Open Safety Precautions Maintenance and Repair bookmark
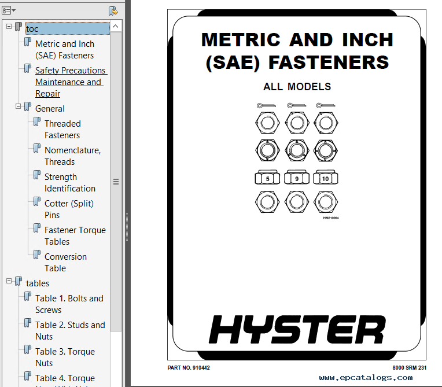This screenshot has width=442, height=387. (71, 82)
